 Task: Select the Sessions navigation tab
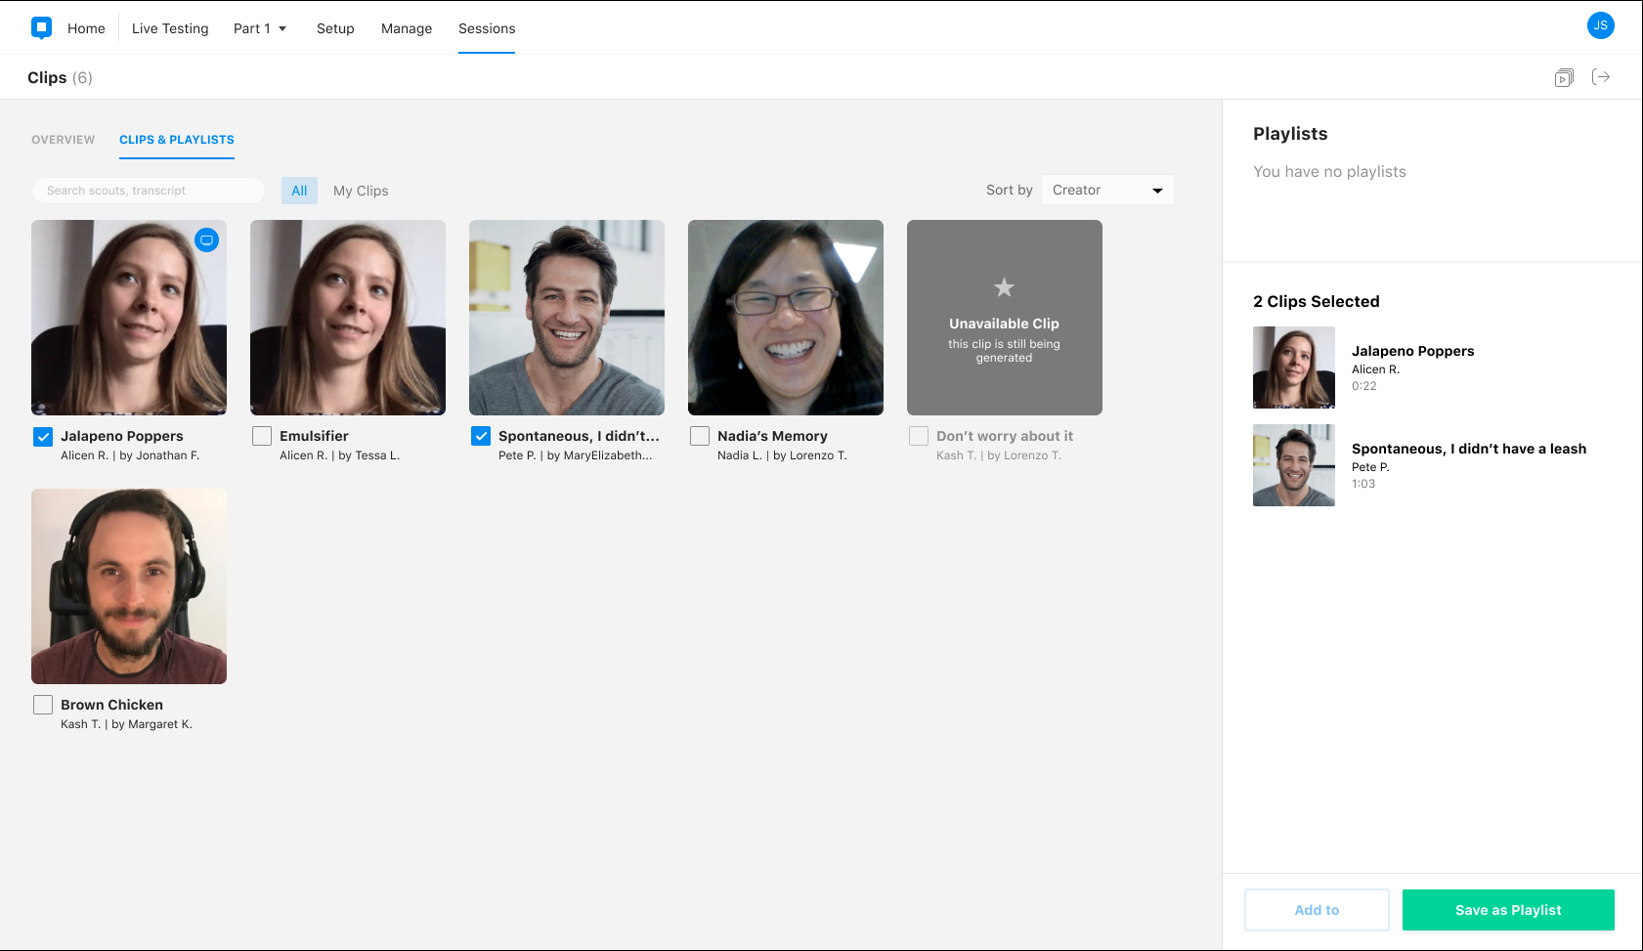(x=487, y=28)
